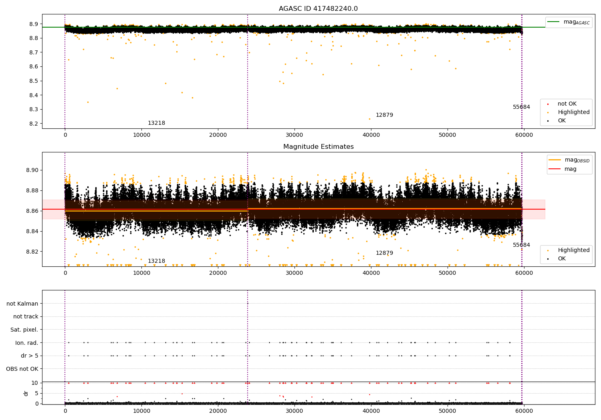Click the 'dr' axis label of the bottom strip
Viewport: 601px width, 420px height.
pyautogui.click(x=26, y=393)
